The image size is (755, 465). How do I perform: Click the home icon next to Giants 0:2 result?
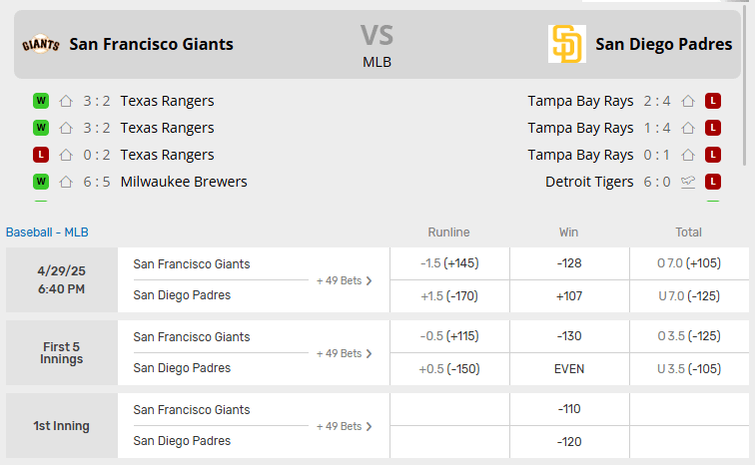(x=66, y=155)
